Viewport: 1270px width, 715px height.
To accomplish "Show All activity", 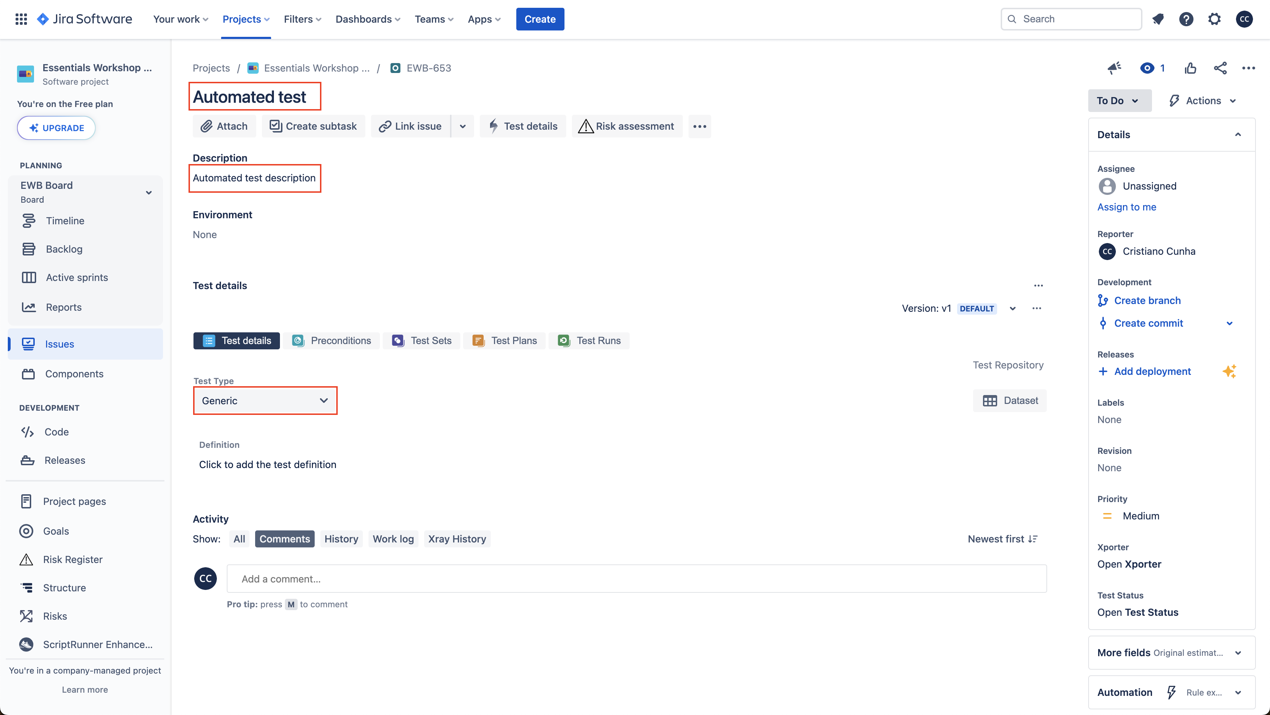I will 239,539.
